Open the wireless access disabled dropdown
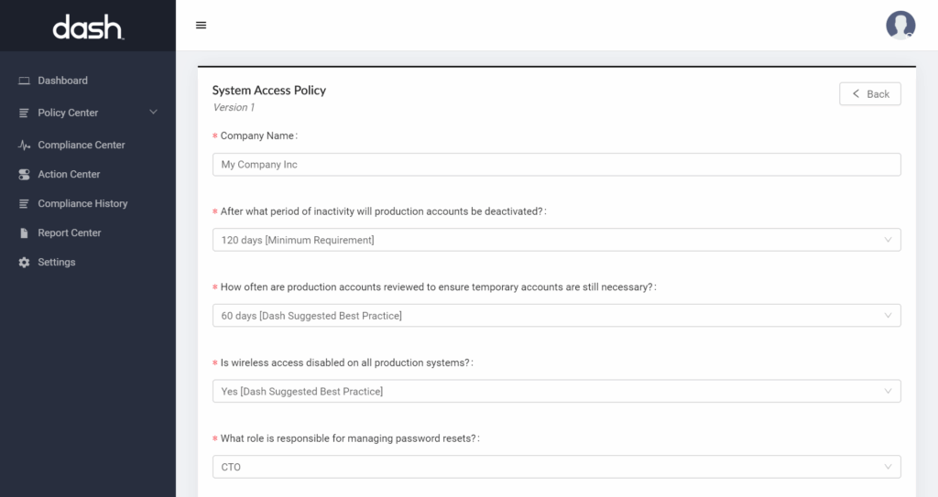The image size is (938, 497). click(556, 392)
